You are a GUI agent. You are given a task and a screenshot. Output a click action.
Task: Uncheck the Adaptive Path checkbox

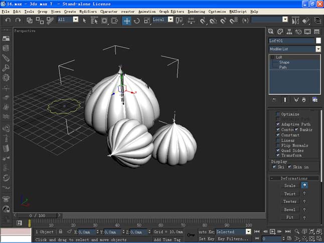click(x=278, y=124)
